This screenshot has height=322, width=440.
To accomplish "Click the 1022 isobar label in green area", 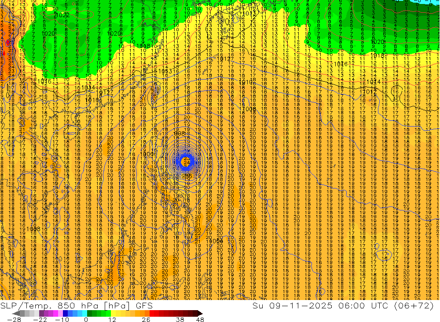I will [x=62, y=15].
